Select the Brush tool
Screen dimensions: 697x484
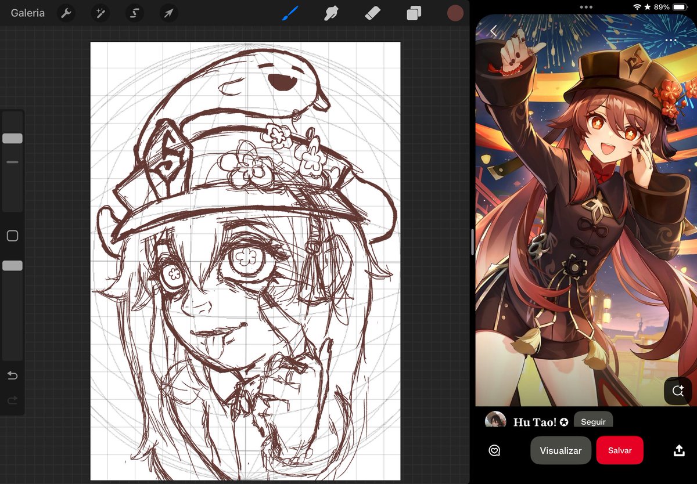tap(290, 13)
